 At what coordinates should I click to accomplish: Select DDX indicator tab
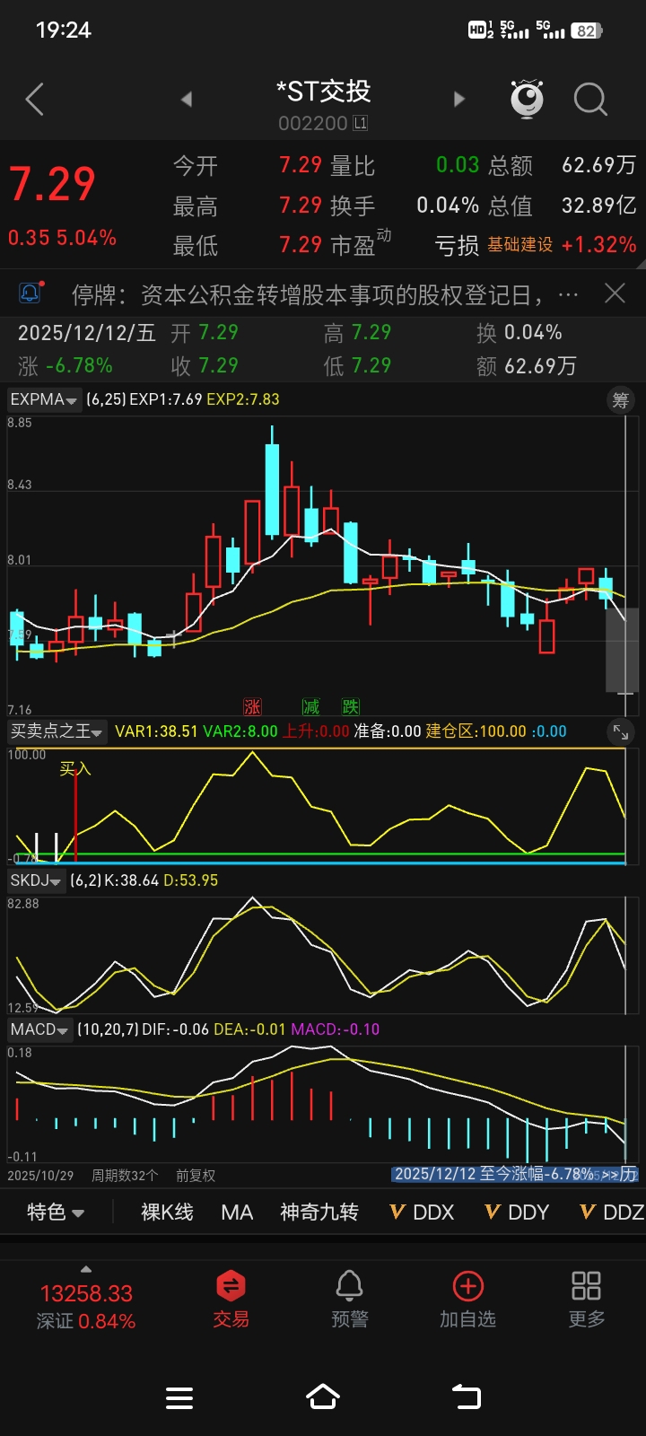(423, 1213)
